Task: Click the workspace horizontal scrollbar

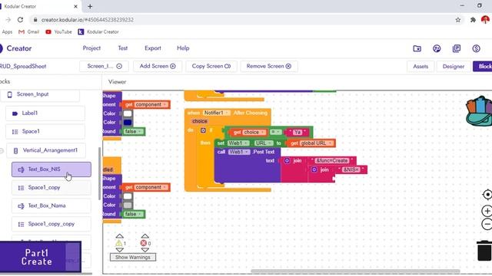Action: pos(355,271)
